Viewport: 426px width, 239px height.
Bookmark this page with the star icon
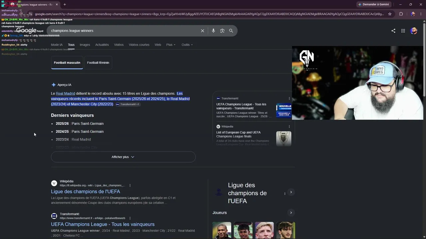click(x=390, y=14)
